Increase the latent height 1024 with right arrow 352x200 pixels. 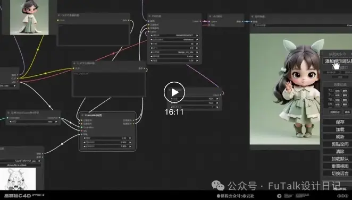tap(217, 103)
